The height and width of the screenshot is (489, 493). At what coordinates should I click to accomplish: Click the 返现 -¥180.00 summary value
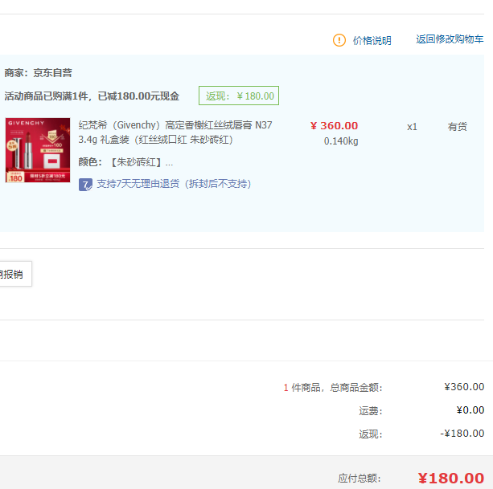tap(462, 434)
